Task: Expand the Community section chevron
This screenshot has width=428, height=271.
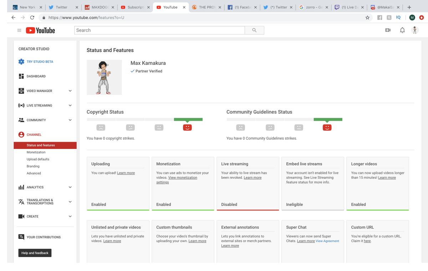Action: click(70, 120)
